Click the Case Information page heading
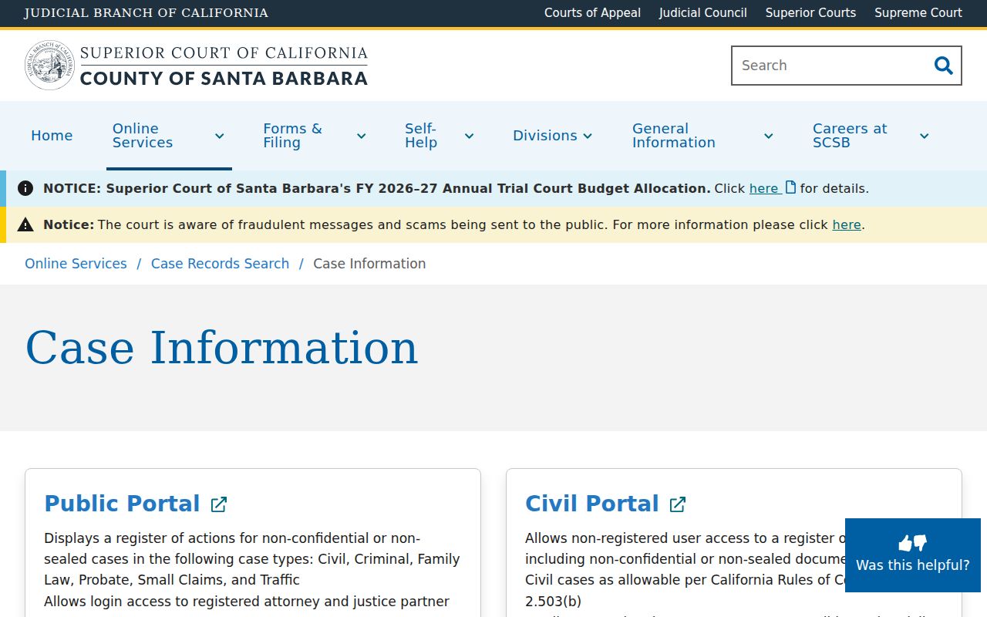The width and height of the screenshot is (987, 617). (221, 348)
